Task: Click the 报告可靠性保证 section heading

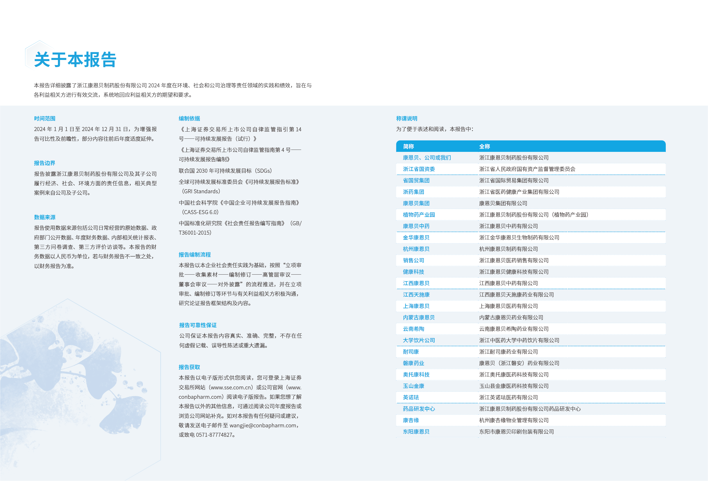Action: click(198, 325)
